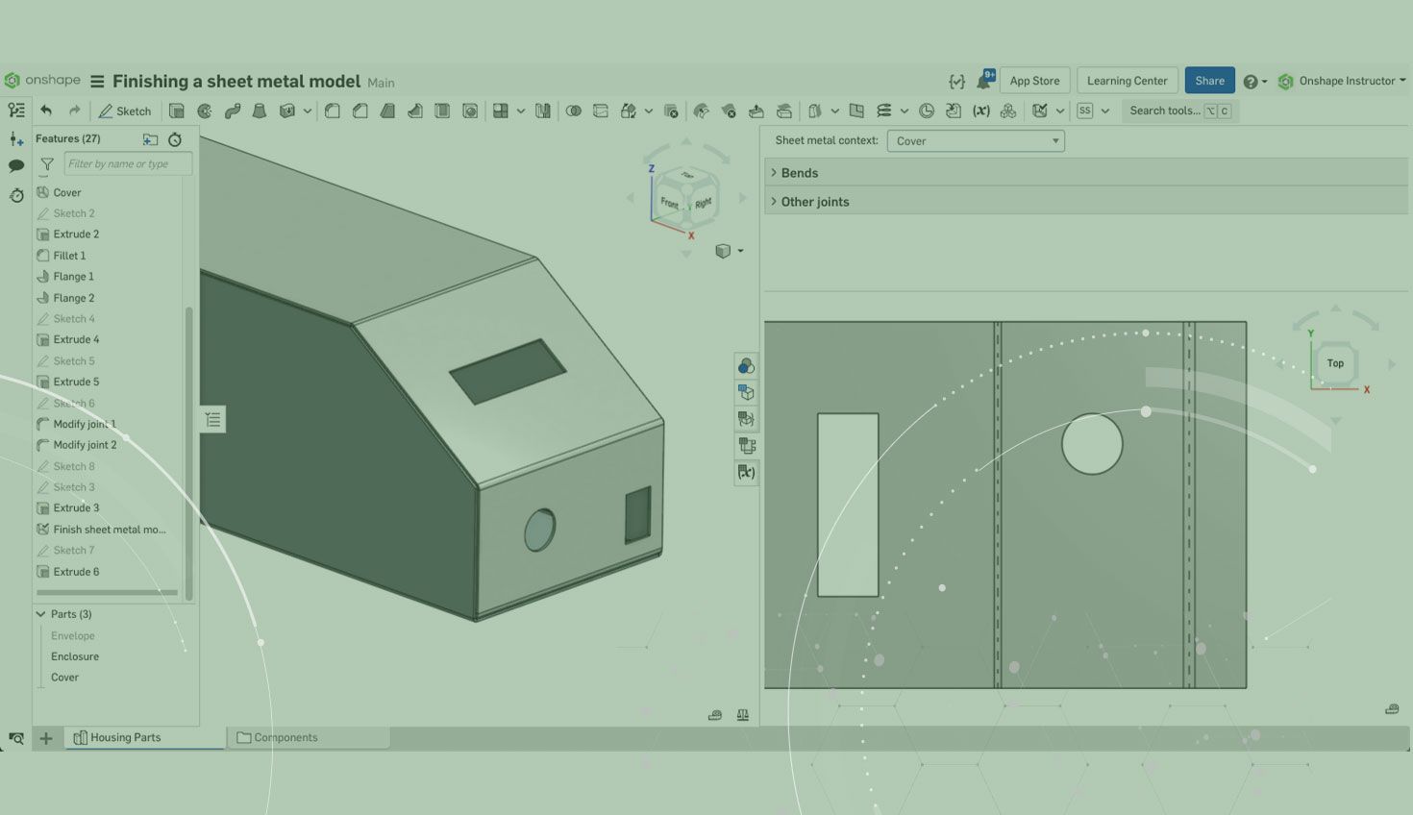1413x815 pixels.
Task: Open the notifications bell icon
Action: (x=984, y=82)
